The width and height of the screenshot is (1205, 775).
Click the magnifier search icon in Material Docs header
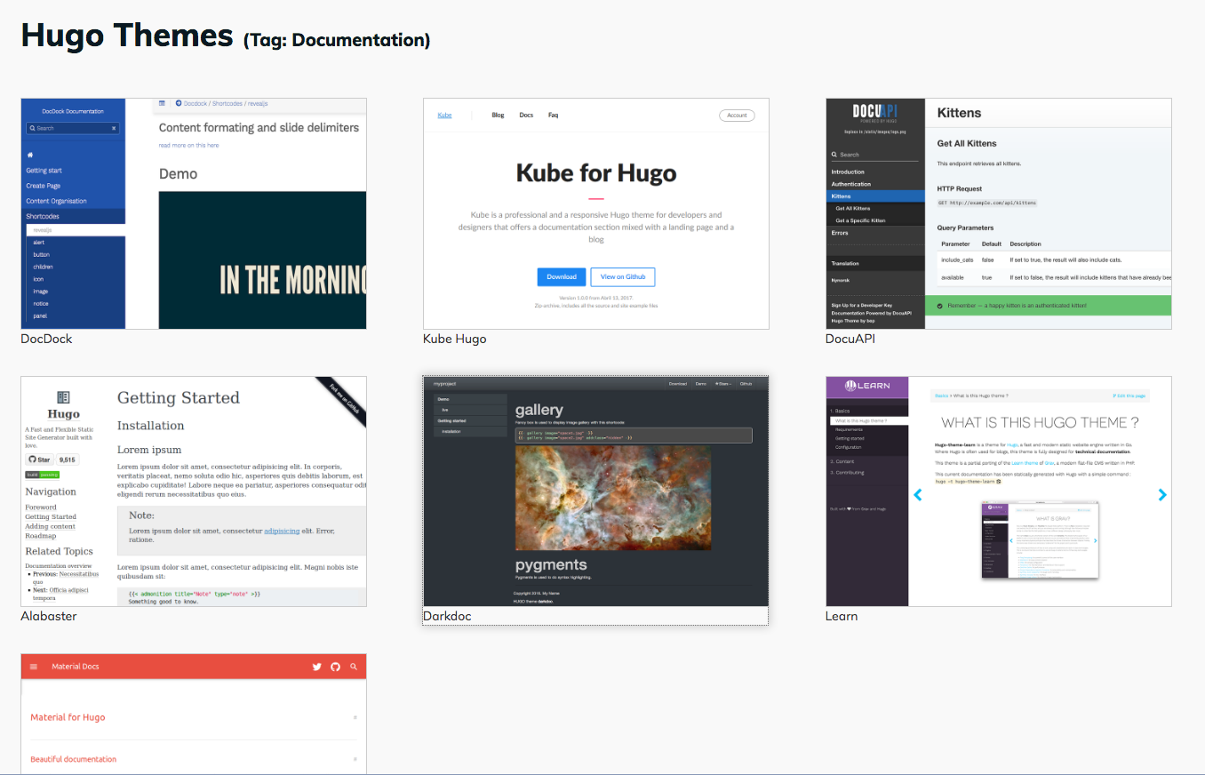pyautogui.click(x=354, y=667)
